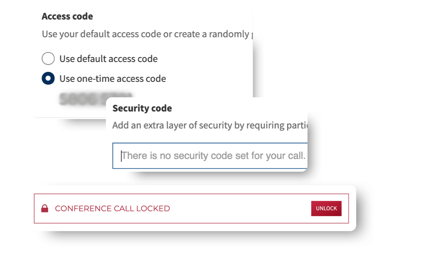Select the "Use default access code" radio button
The height and width of the screenshot is (263, 429).
click(48, 59)
